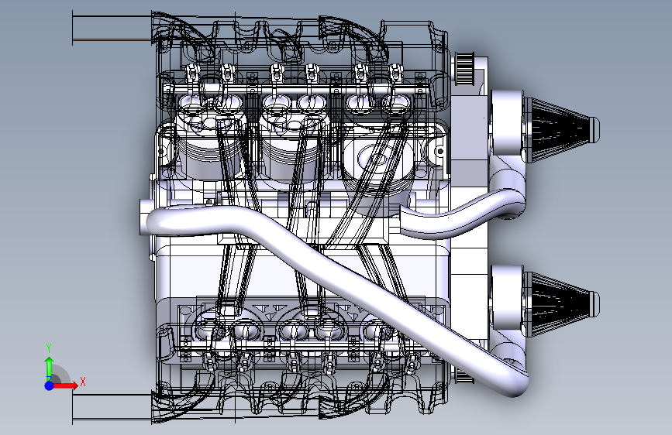
Task: Select the toothed pulley at the upper right
Action: pyautogui.click(x=464, y=69)
